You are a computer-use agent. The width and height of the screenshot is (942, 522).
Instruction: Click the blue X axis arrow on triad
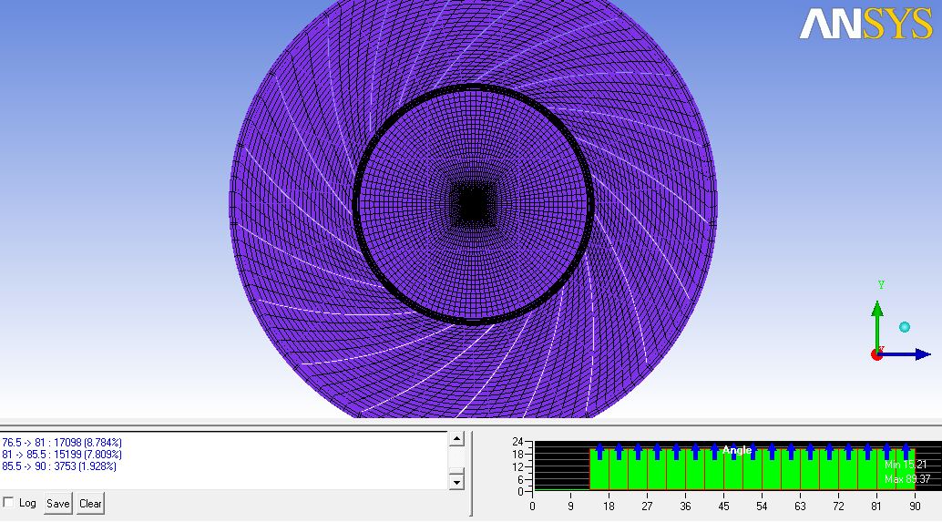(911, 353)
